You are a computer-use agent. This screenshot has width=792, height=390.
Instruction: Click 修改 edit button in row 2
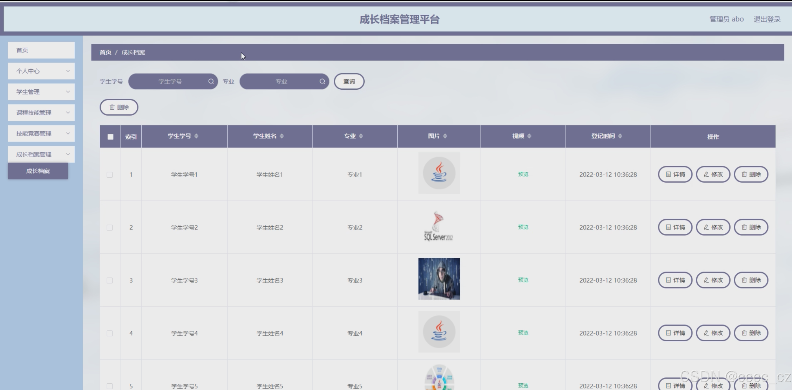click(x=713, y=227)
